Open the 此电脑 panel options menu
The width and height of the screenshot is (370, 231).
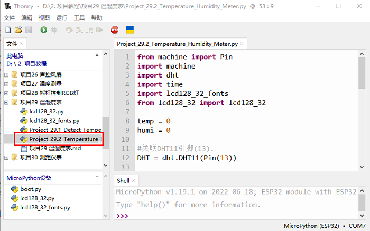(97, 55)
